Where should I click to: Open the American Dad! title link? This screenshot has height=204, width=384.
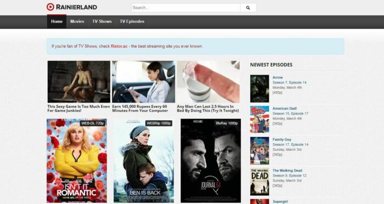285,109
